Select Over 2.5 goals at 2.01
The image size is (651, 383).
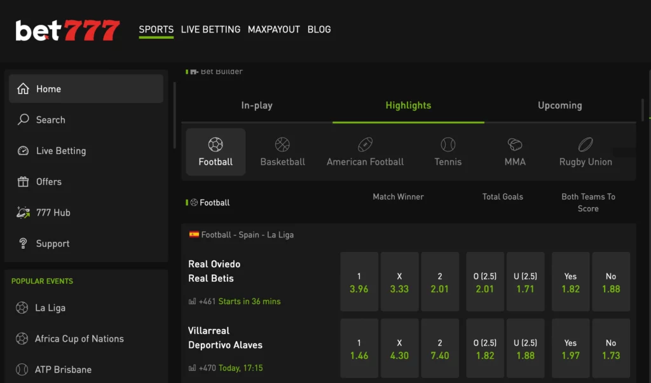[x=485, y=282]
